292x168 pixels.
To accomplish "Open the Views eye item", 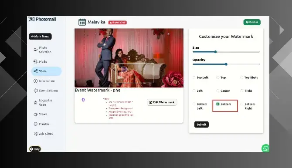I will [40, 114].
